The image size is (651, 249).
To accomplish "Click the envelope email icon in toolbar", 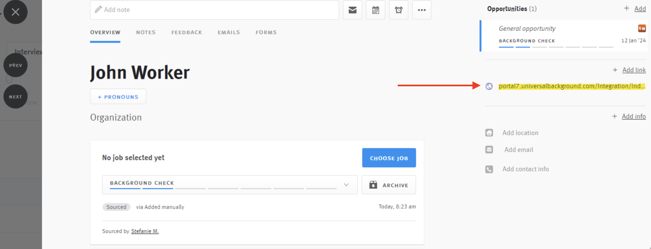I will 353,10.
